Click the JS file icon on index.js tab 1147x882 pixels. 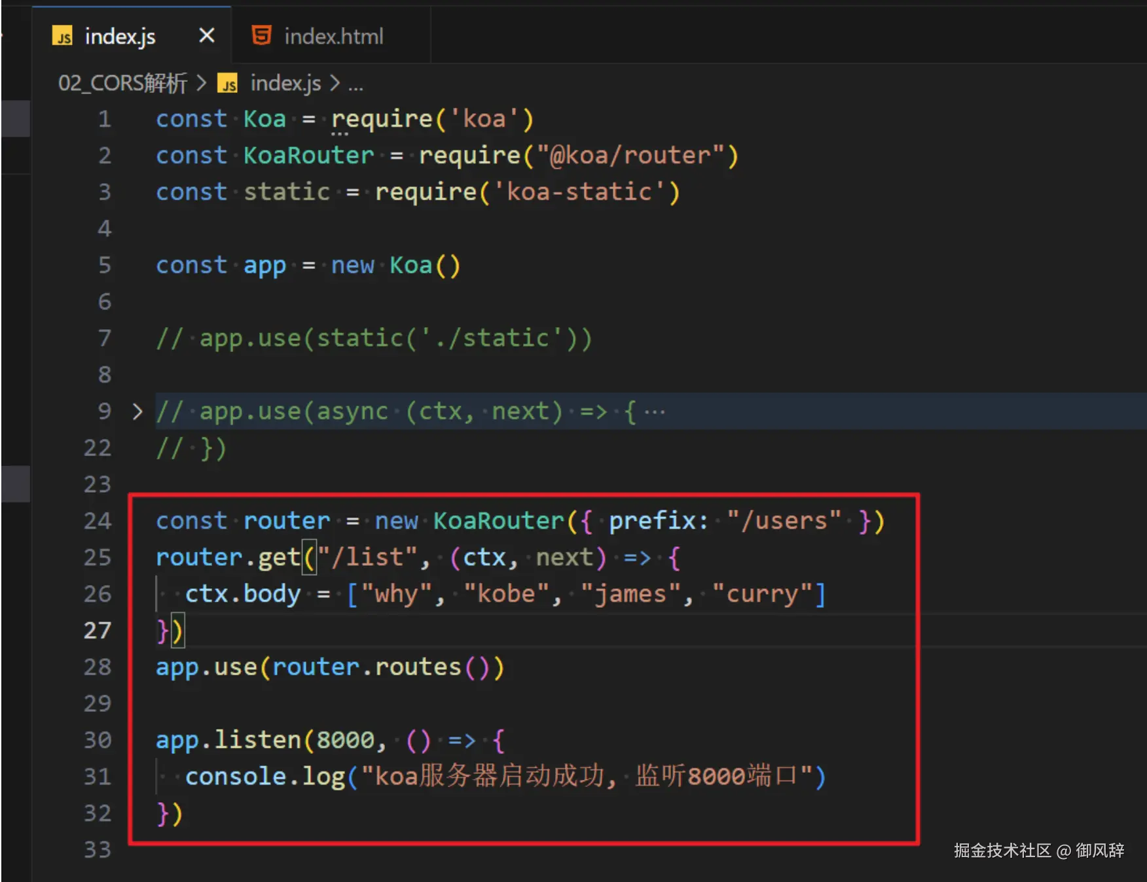point(62,36)
